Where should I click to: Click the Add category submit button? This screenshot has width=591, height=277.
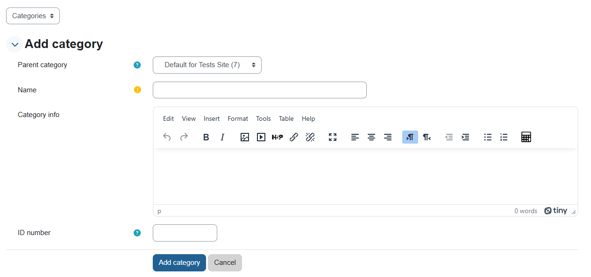point(179,263)
